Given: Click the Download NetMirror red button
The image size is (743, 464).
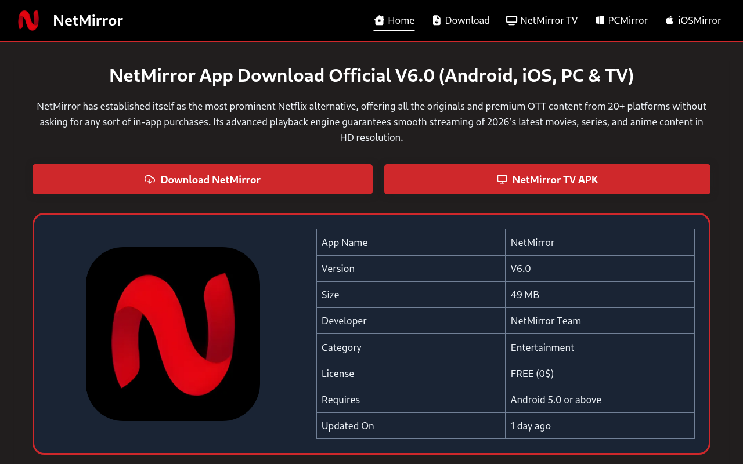Looking at the screenshot, I should 203,179.
